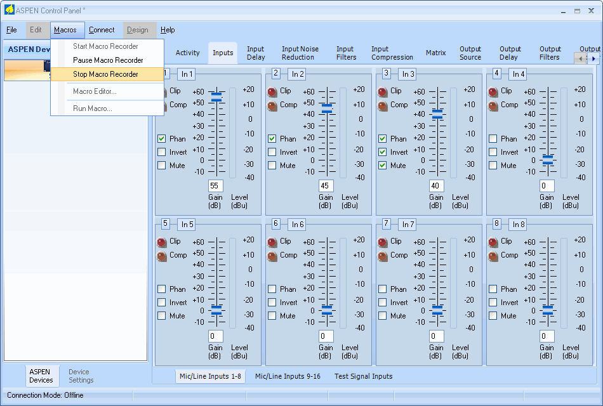This screenshot has width=603, height=406.
Task: Click the In 2 gain field showing 45
Action: coord(326,186)
